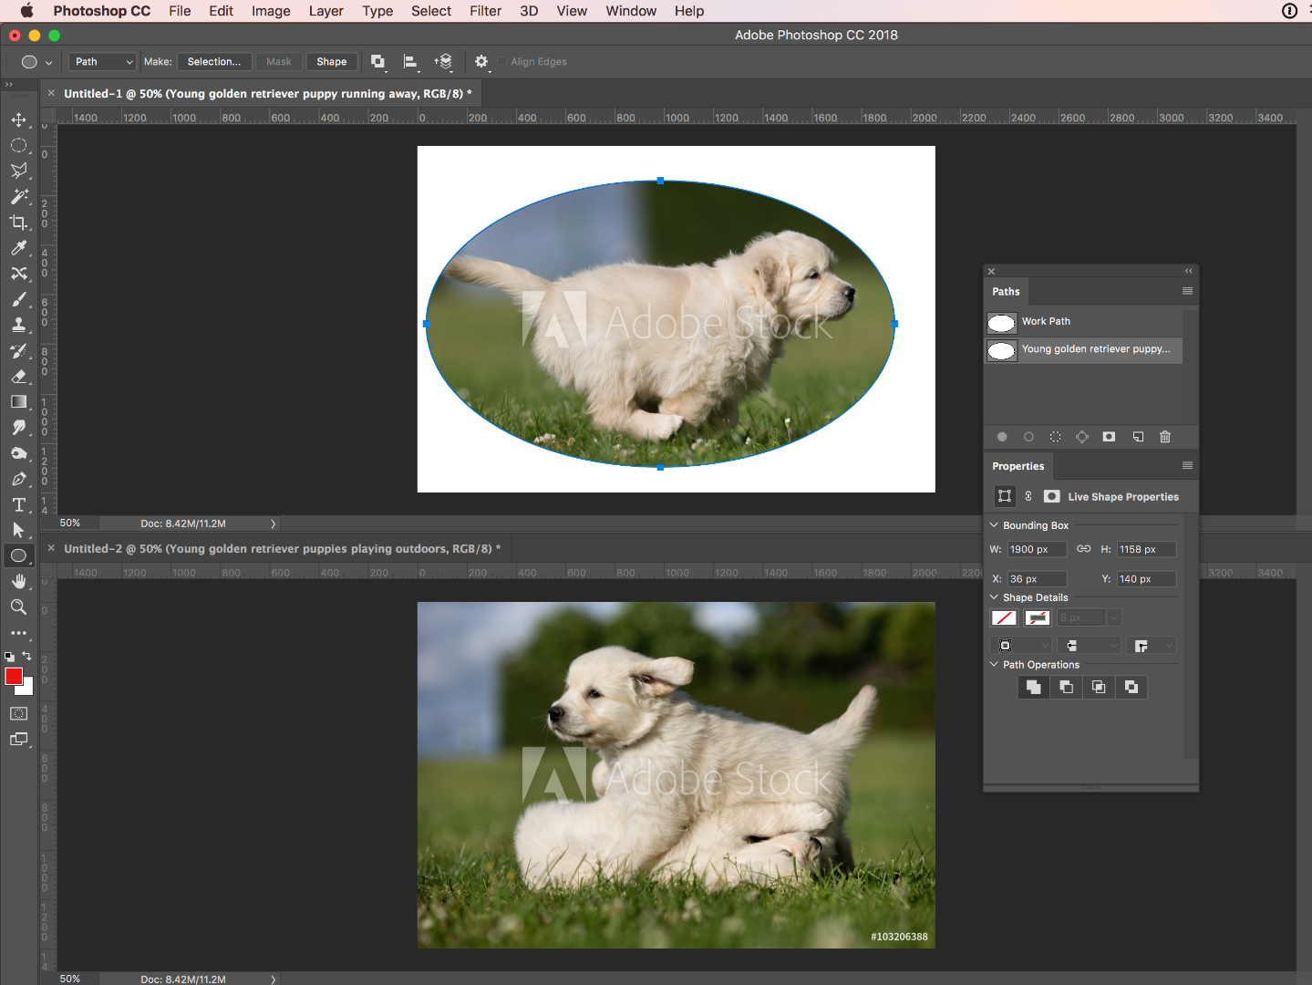Add a mask from Paths panel
Image resolution: width=1312 pixels, height=985 pixels.
[1109, 437]
